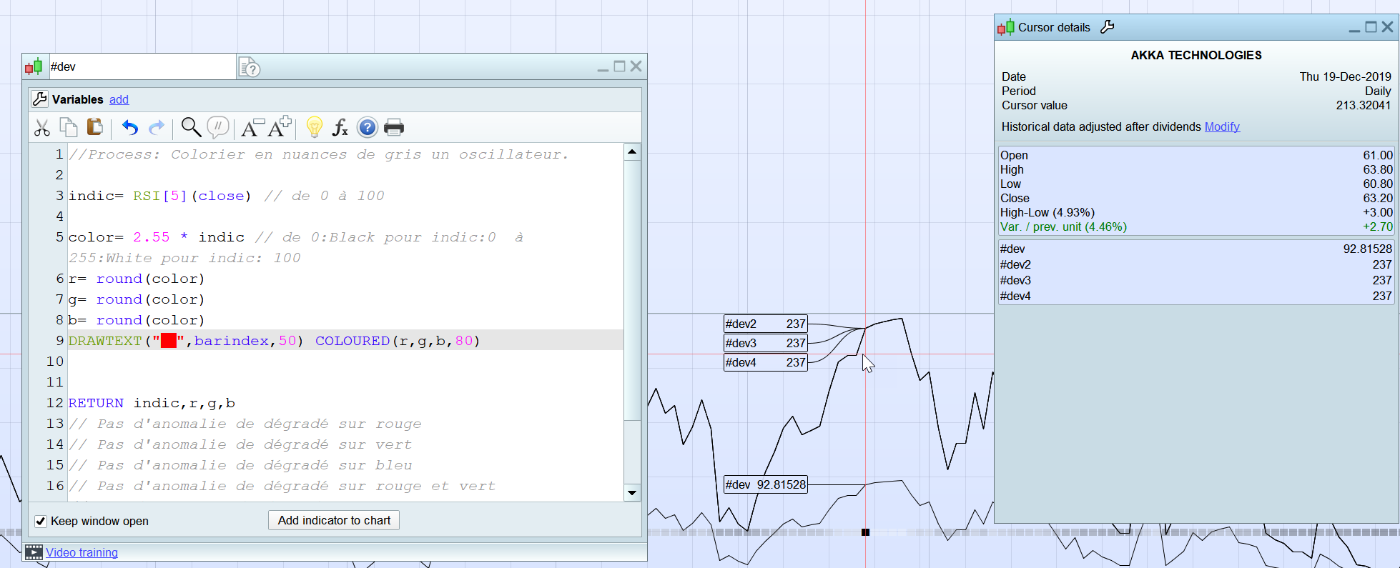Open the Video training link
This screenshot has width=1400, height=568.
click(82, 552)
